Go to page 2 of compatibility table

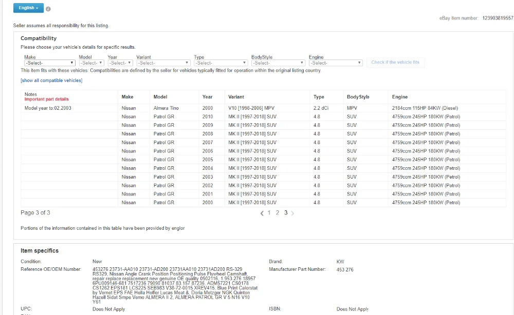coord(278,213)
